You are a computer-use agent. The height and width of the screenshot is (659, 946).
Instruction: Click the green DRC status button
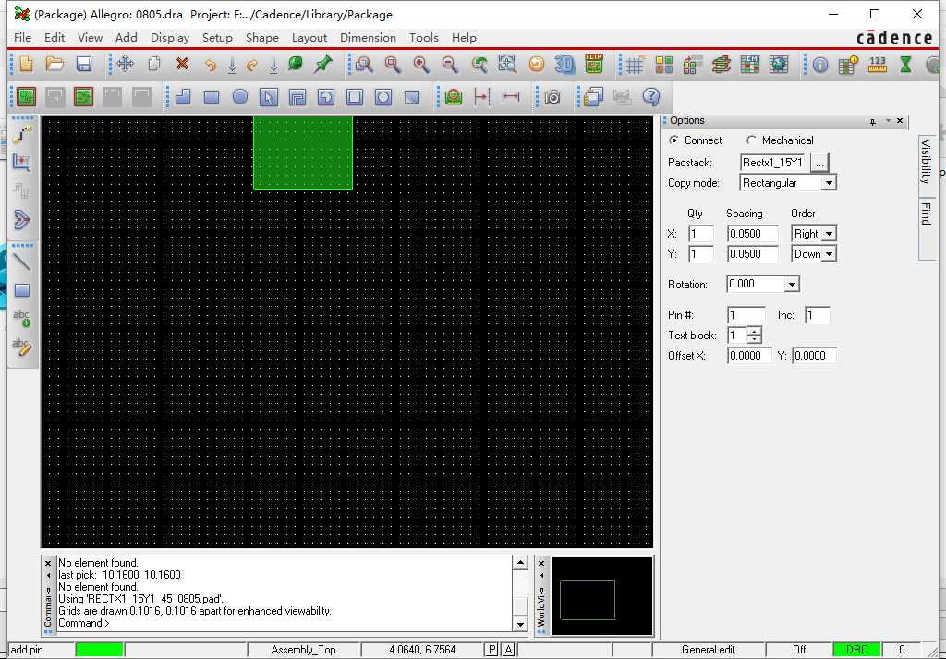coord(856,650)
